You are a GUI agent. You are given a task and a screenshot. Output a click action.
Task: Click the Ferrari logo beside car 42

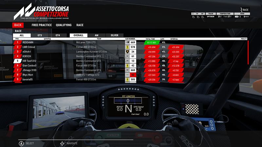127,66
